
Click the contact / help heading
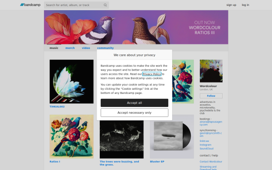coord(209,155)
